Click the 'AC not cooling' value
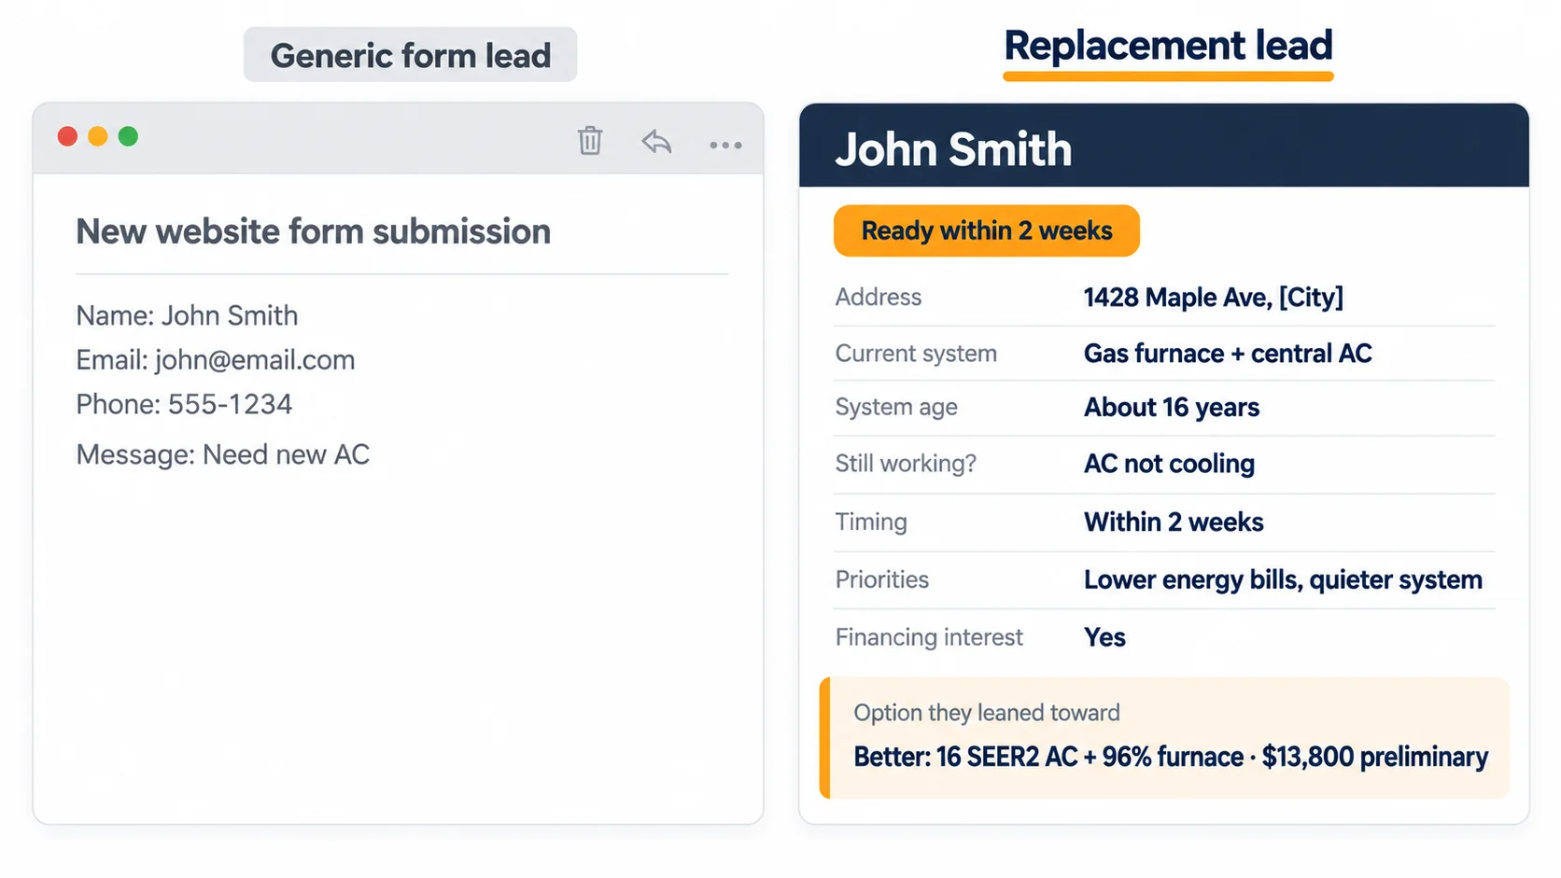 (x=1169, y=464)
